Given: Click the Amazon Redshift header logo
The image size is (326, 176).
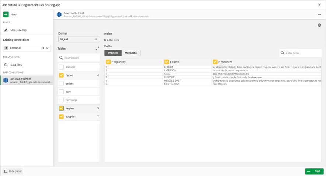Looking at the screenshot, I should tap(59, 14).
